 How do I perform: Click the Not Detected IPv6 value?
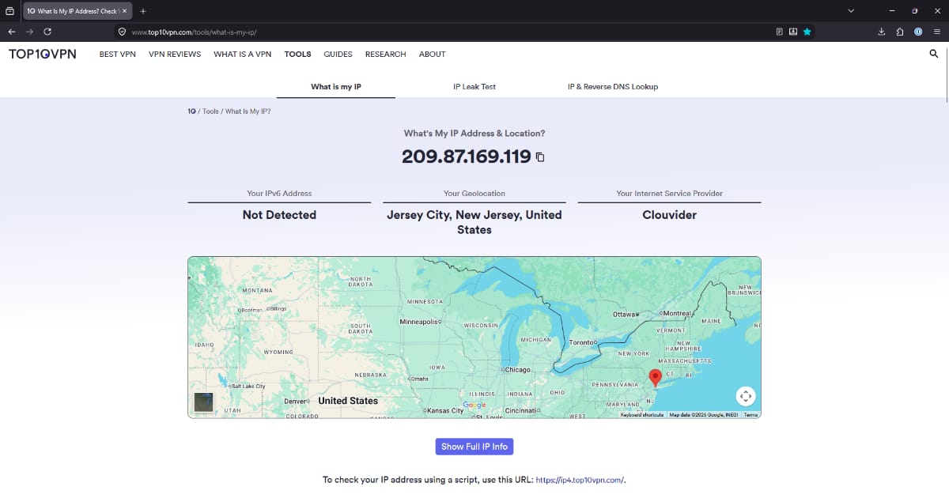coord(279,214)
